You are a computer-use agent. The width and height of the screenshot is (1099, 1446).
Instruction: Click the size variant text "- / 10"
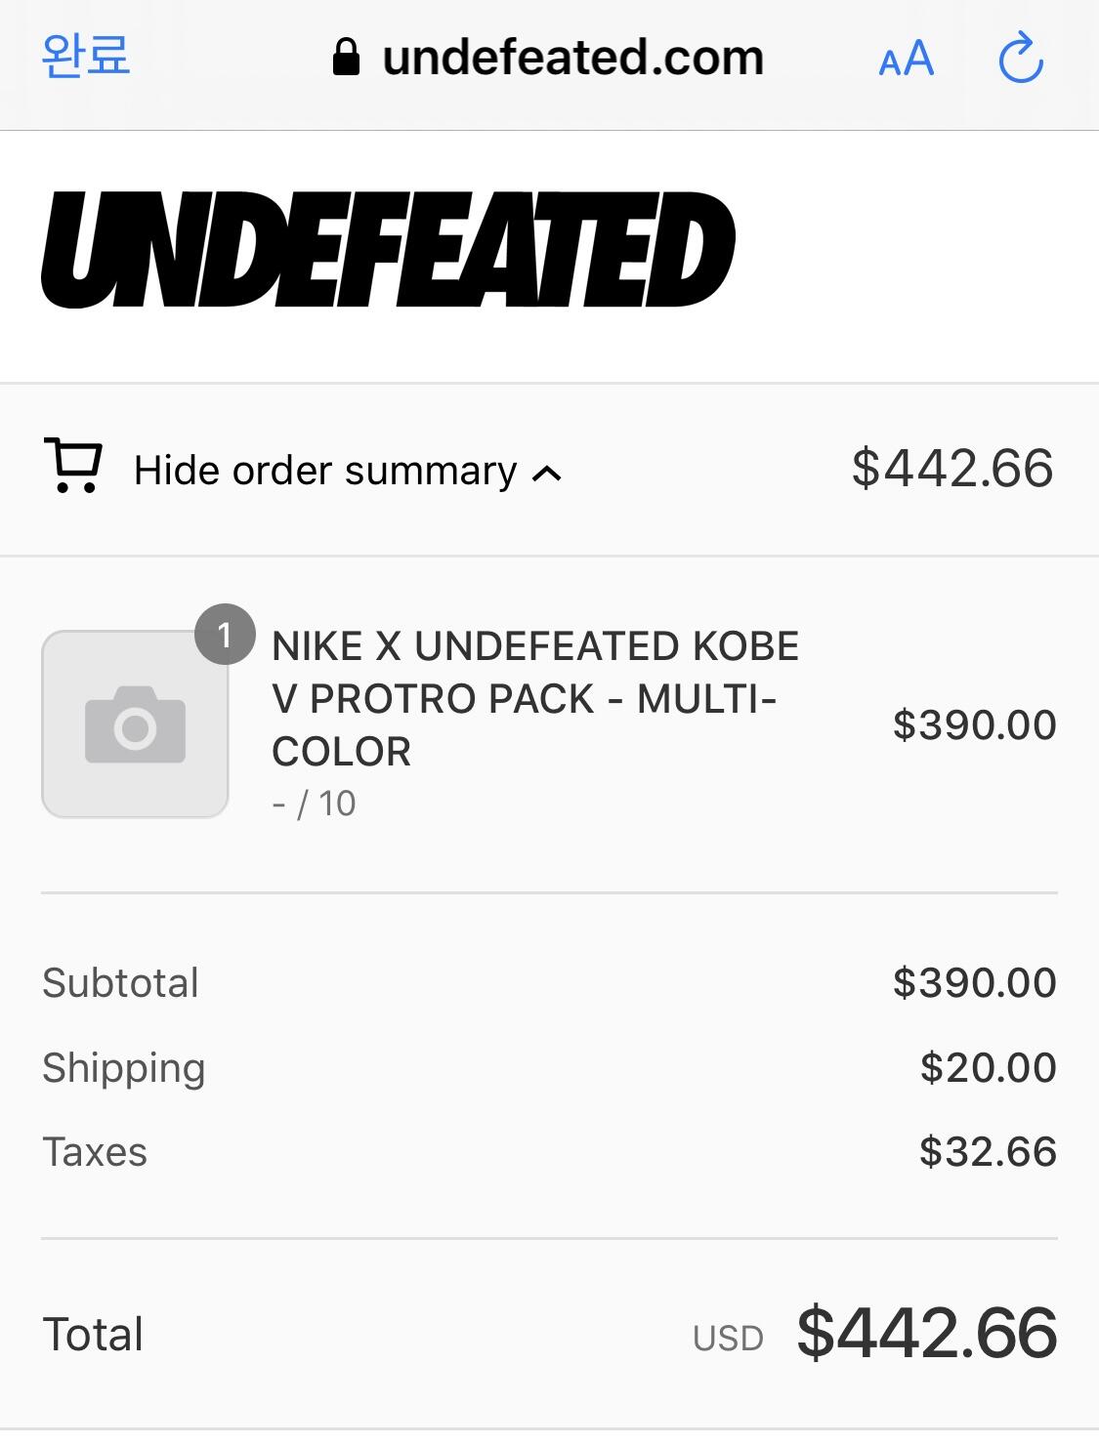[314, 804]
